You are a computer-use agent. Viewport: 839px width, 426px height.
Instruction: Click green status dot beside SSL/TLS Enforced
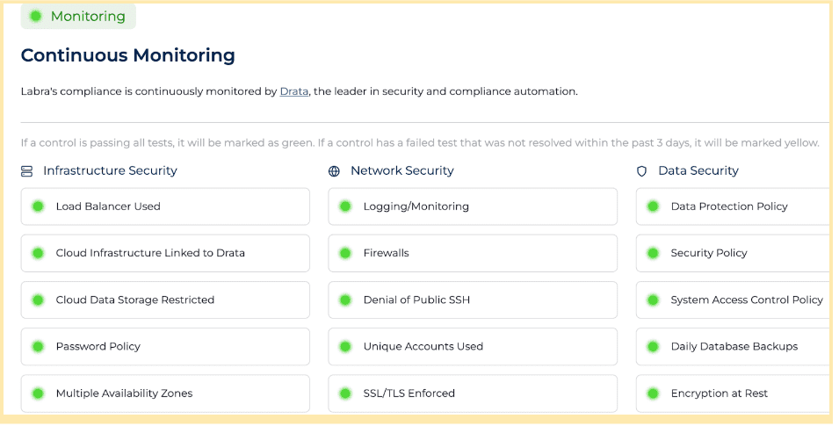(x=345, y=394)
